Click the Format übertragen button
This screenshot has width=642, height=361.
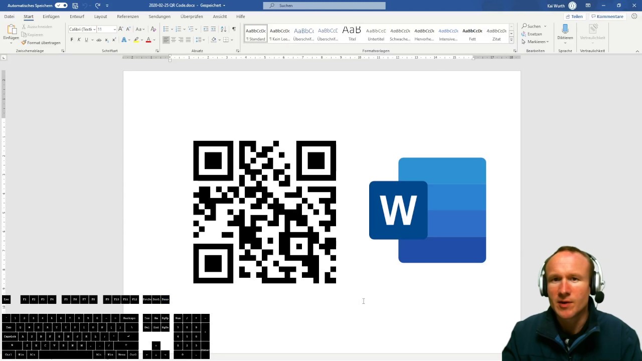[x=41, y=43]
